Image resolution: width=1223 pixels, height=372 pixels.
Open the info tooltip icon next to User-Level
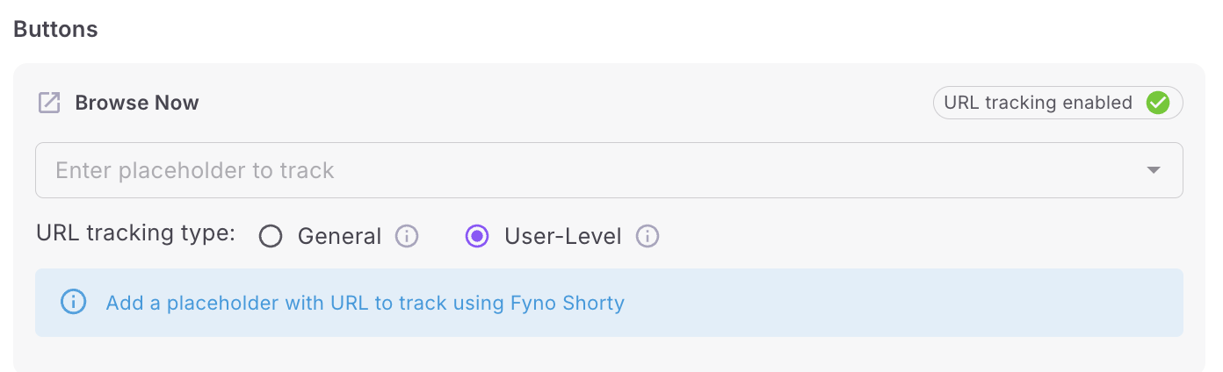pyautogui.click(x=648, y=236)
